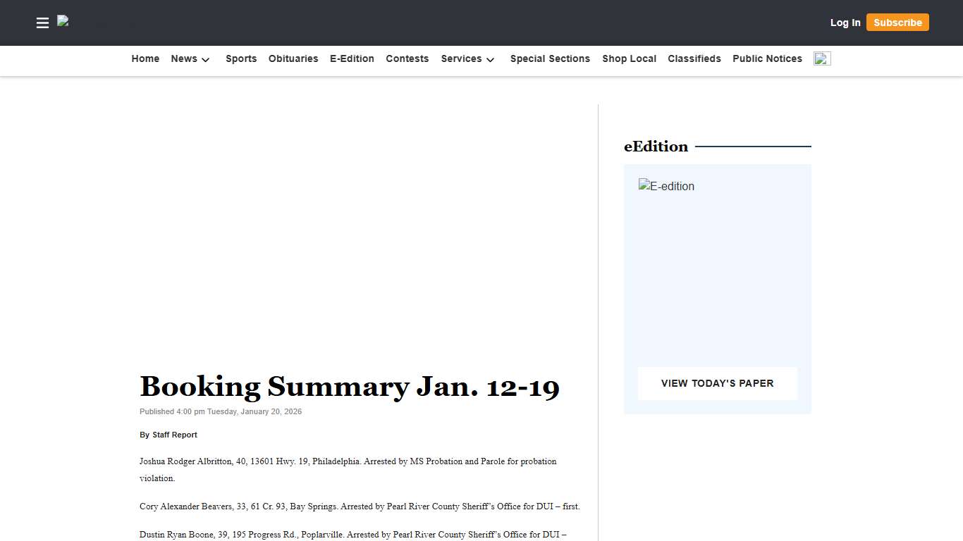963x541 pixels.
Task: Open Special Sections
Action: [x=550, y=59]
